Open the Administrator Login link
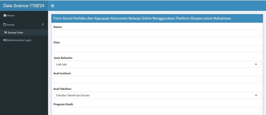The image size is (266, 115). pos(19,40)
